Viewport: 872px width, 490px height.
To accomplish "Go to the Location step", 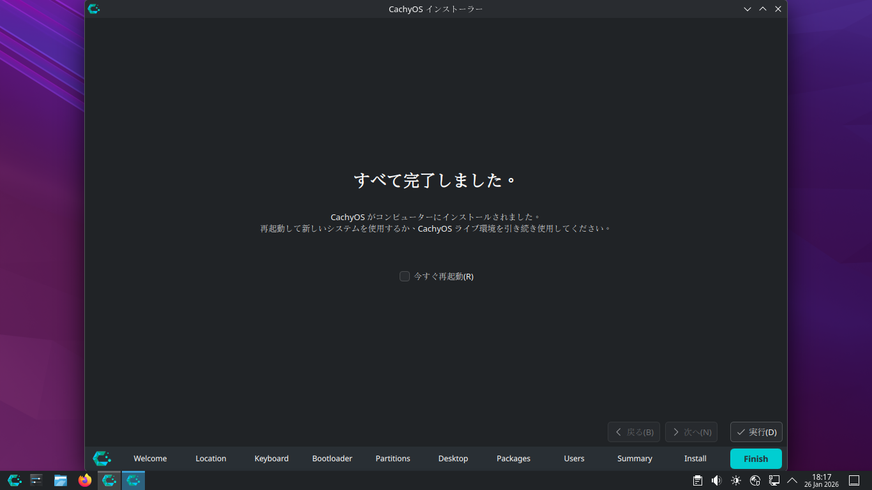I will coord(211,459).
